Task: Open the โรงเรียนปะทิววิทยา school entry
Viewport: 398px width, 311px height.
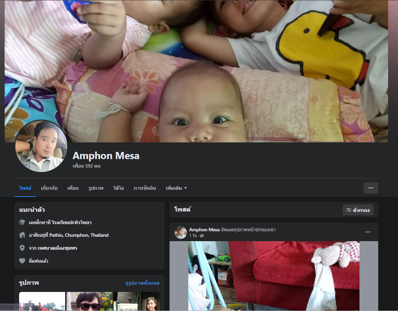Action: 72,222
